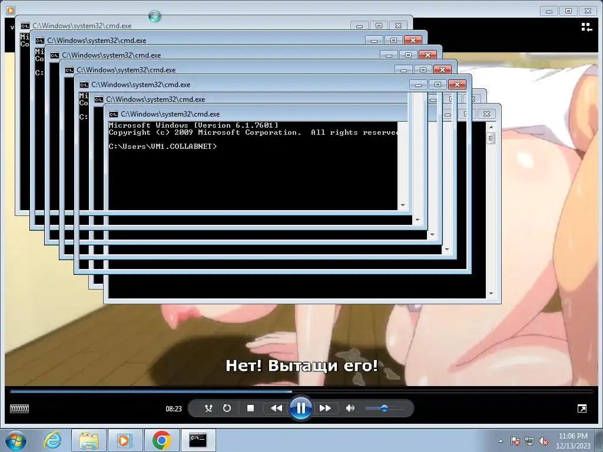Screen dimensions: 603x452
Task: Close the Windows Media Player window
Action: (588, 11)
